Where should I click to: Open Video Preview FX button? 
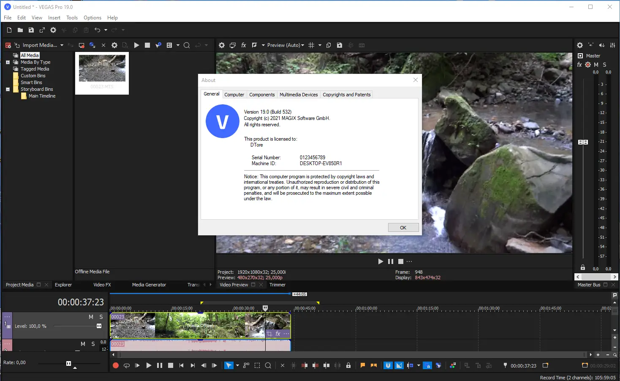(x=244, y=45)
